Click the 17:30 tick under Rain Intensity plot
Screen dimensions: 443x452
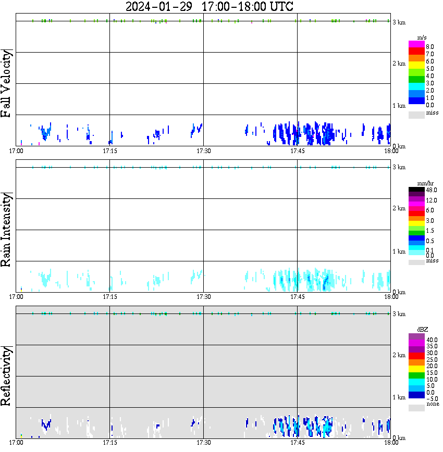point(203,297)
